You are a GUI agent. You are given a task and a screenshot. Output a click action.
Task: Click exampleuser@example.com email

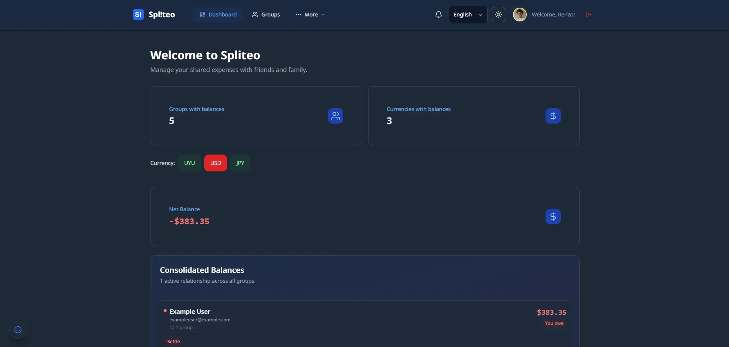click(200, 320)
